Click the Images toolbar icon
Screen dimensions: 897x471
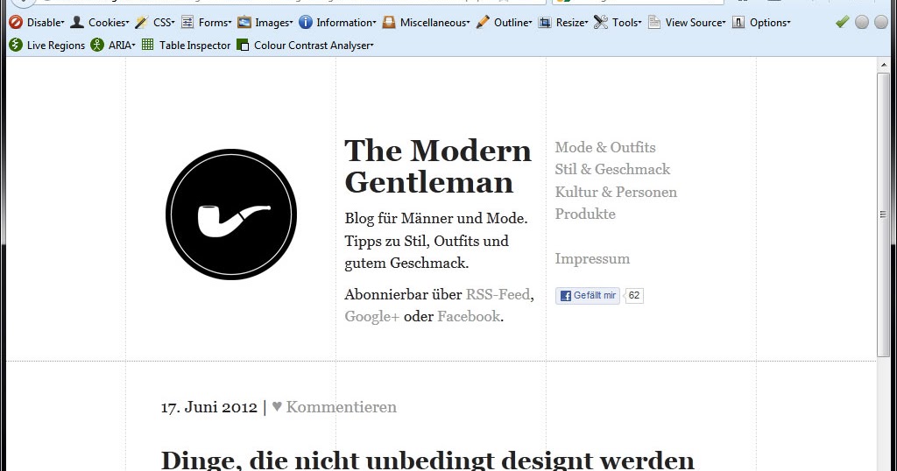[x=244, y=22]
